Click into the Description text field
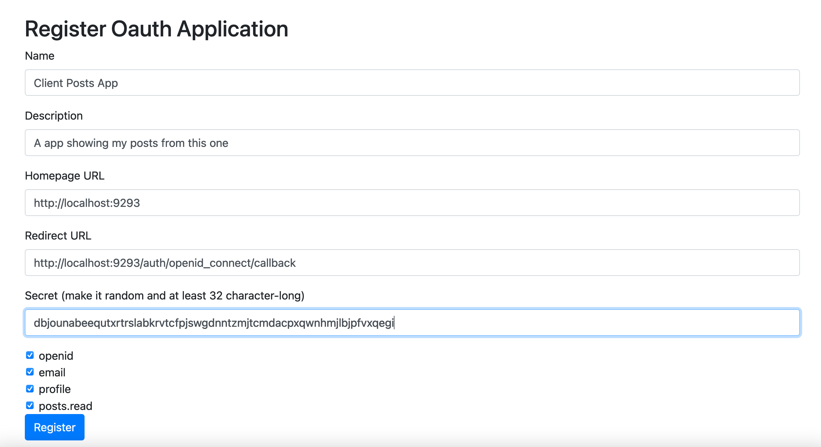The width and height of the screenshot is (821, 447). point(412,143)
